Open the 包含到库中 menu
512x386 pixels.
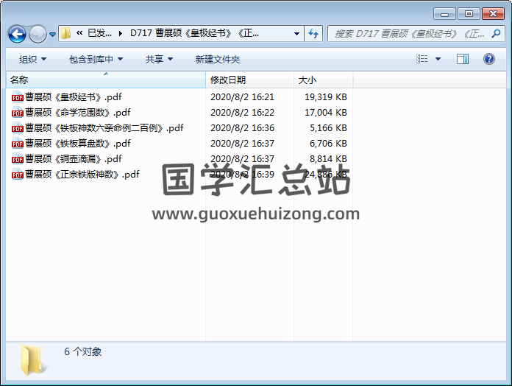[x=96, y=59]
